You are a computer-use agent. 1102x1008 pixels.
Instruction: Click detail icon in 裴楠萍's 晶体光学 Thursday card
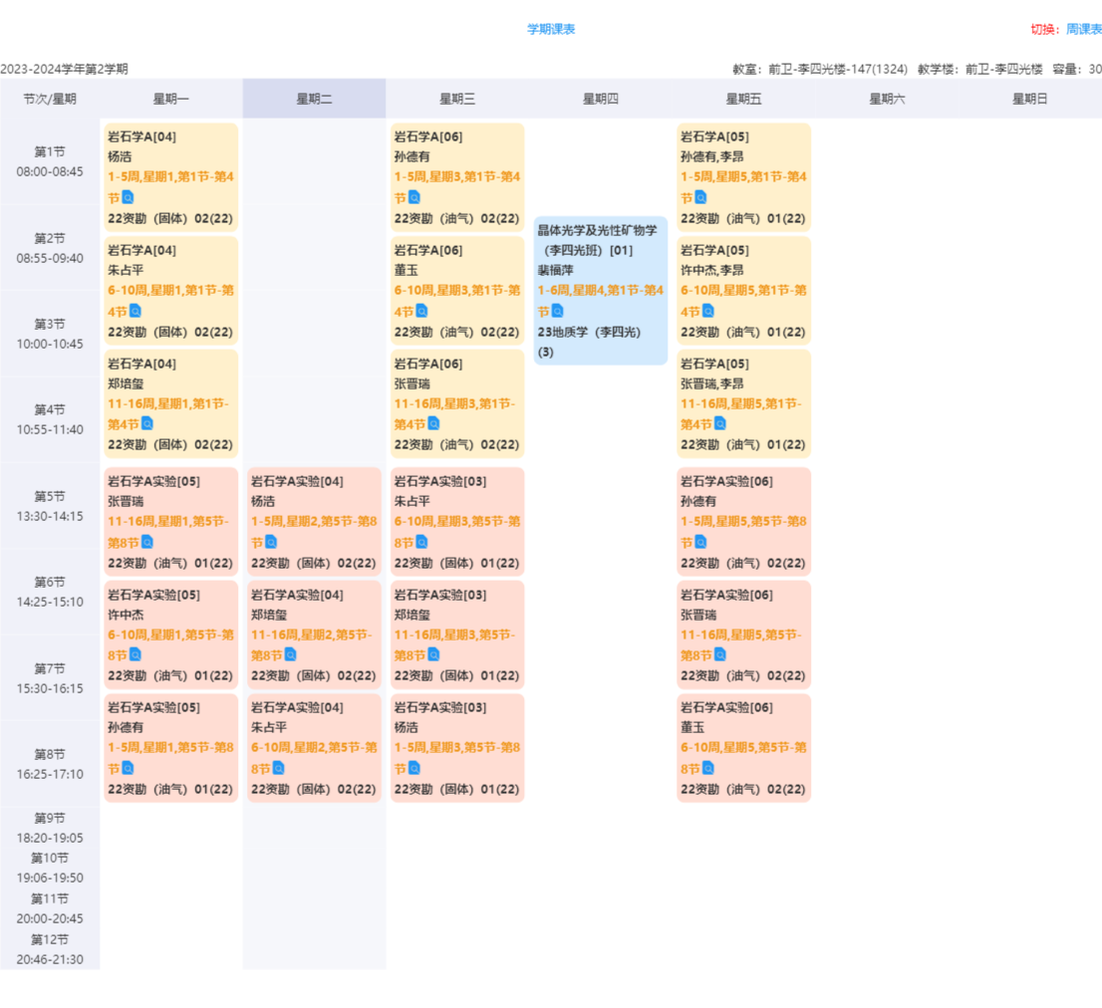coord(557,311)
